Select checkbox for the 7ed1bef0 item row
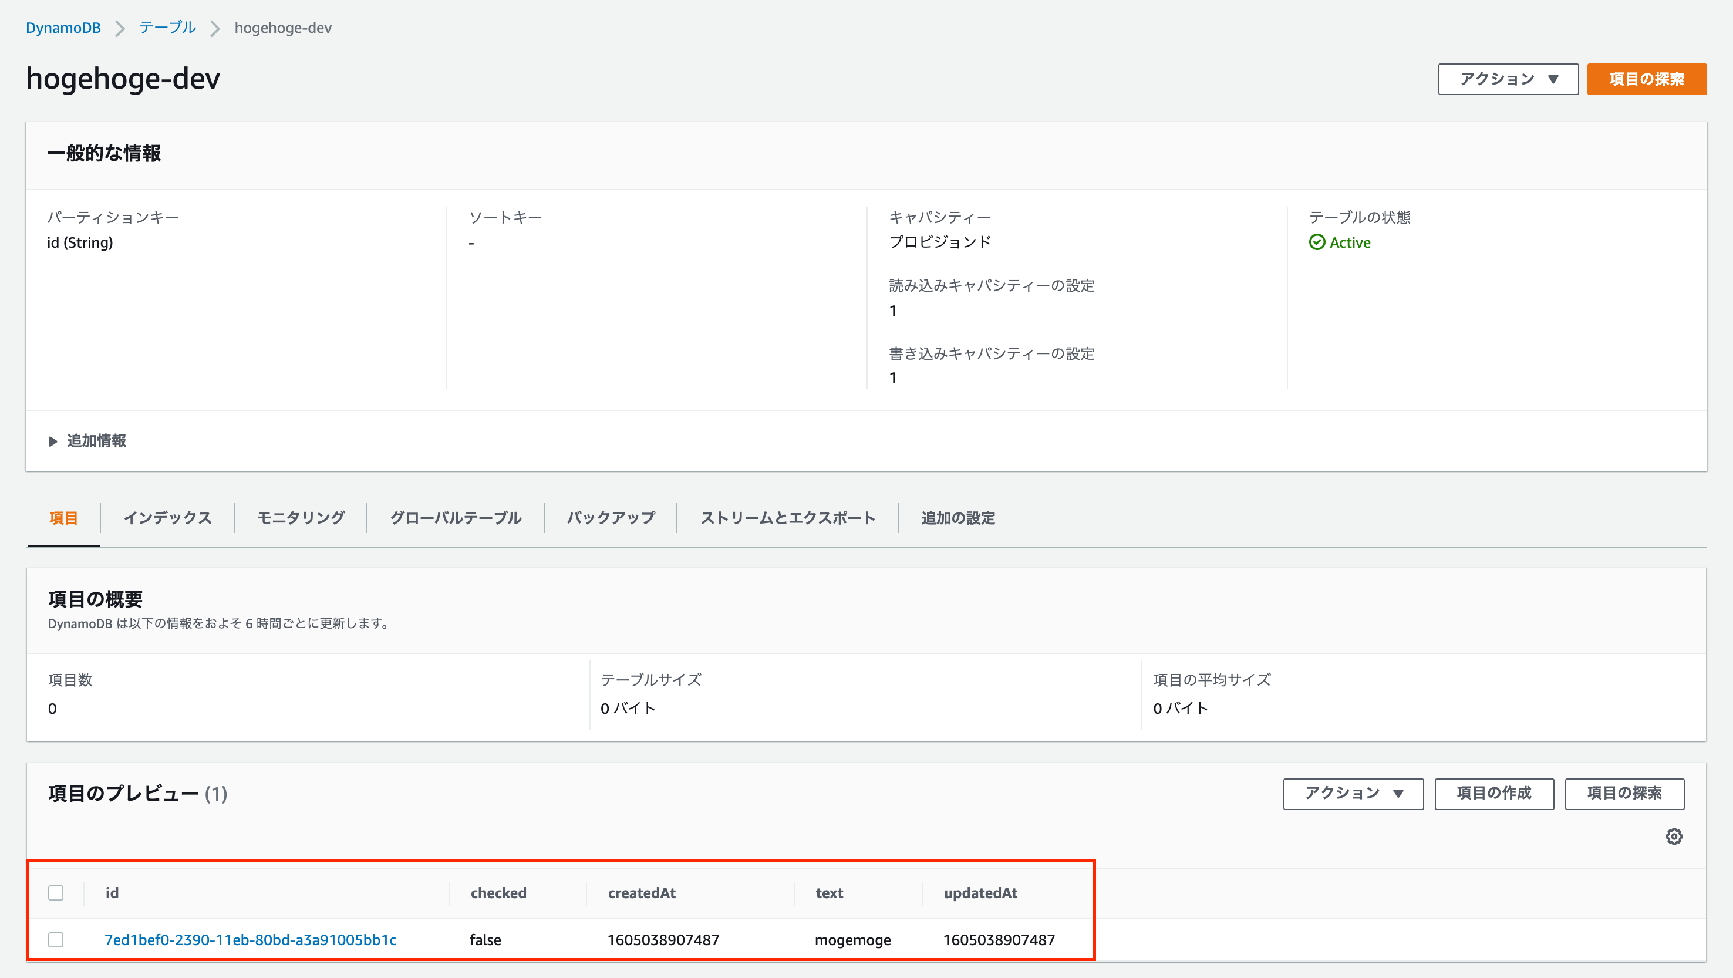 tap(56, 939)
